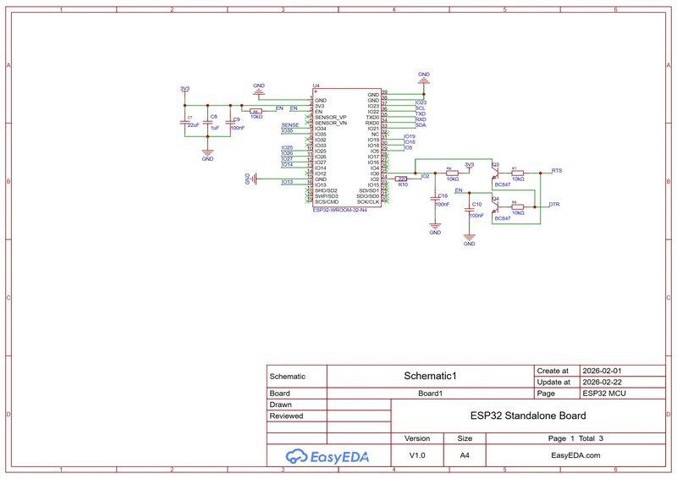Select the sideways GND symbol on U4 pin 15
The height and width of the screenshot is (479, 677).
coord(251,179)
